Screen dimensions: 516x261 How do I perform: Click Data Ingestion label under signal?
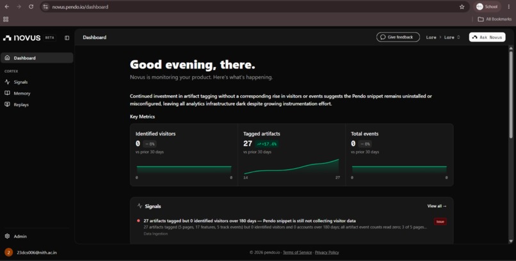(156, 233)
